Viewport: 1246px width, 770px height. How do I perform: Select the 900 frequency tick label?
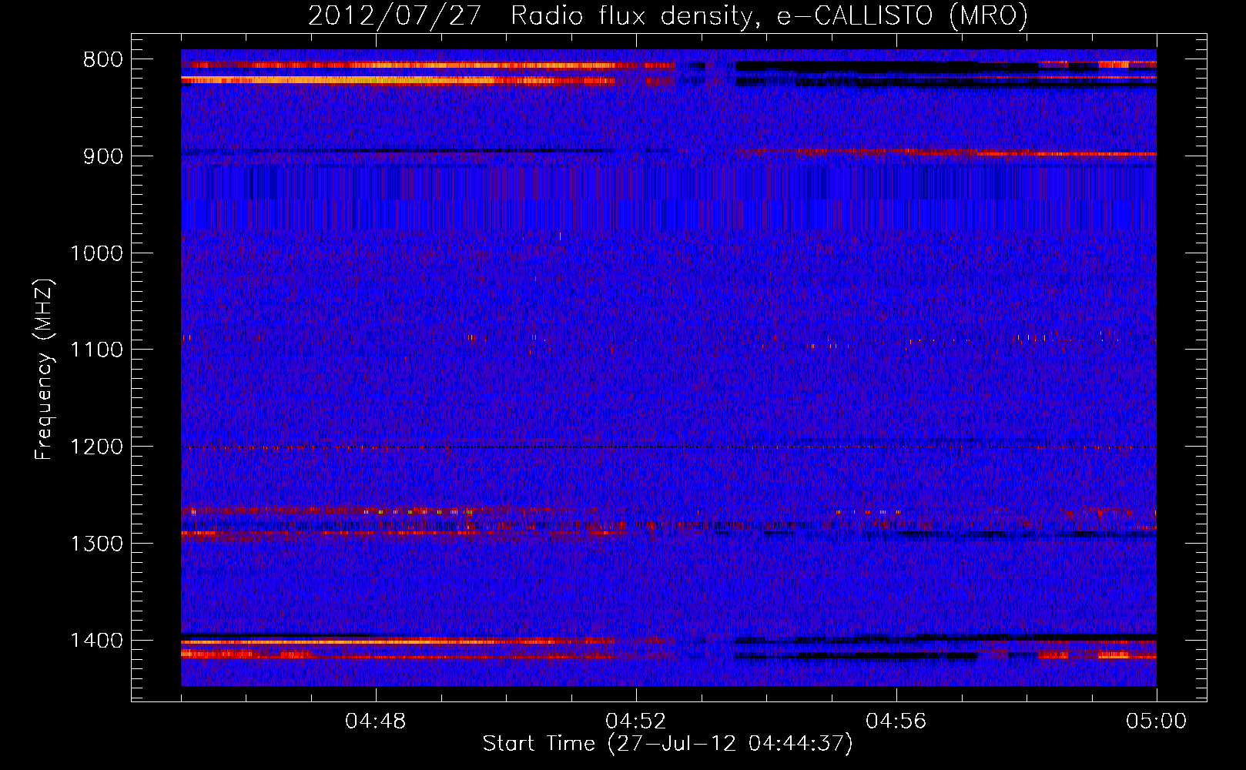point(102,156)
